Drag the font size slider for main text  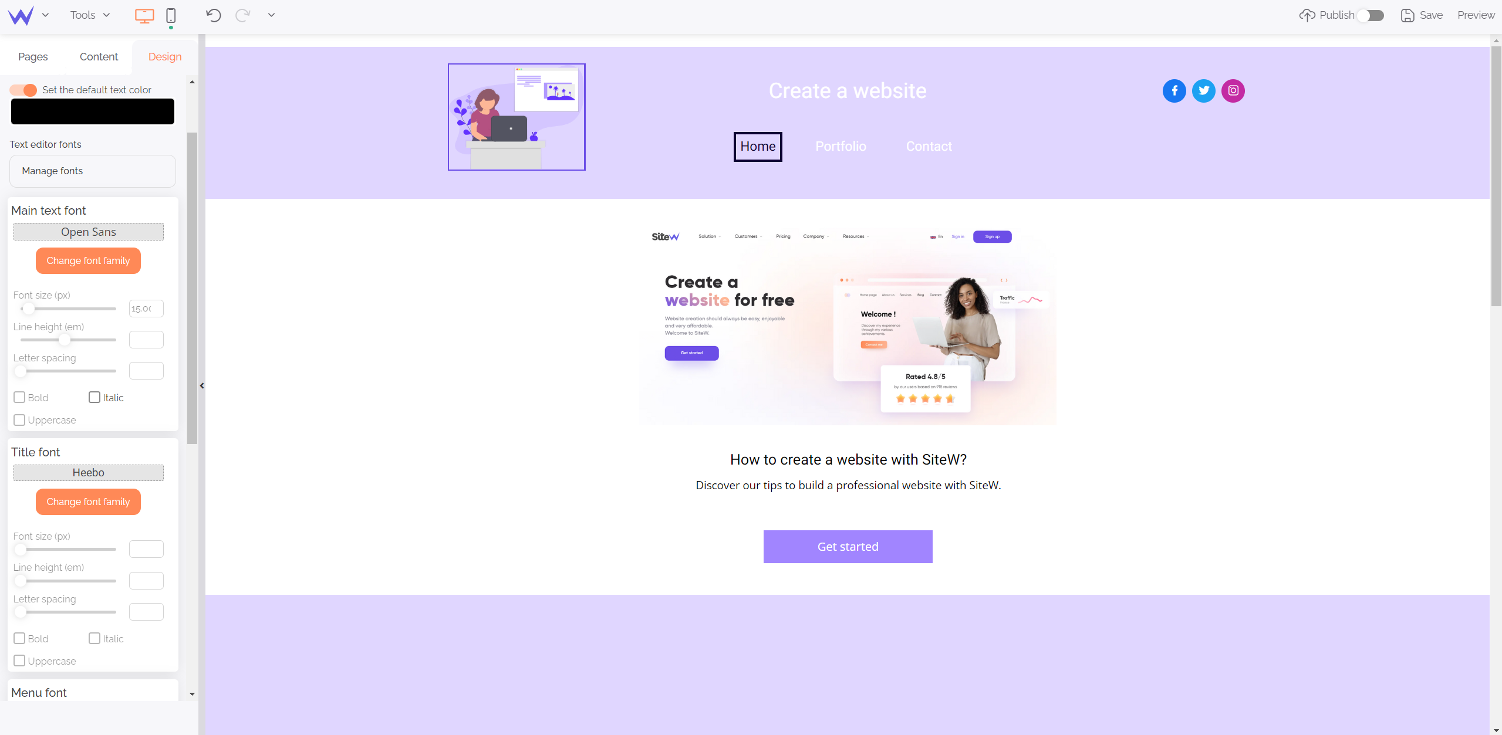coord(28,308)
